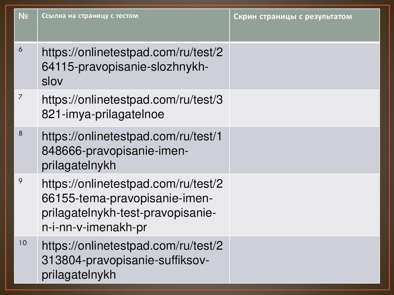
Task: Click the empty result cell in row 8
Action: (x=304, y=150)
